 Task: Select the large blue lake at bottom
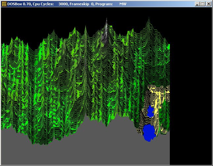[149, 132]
